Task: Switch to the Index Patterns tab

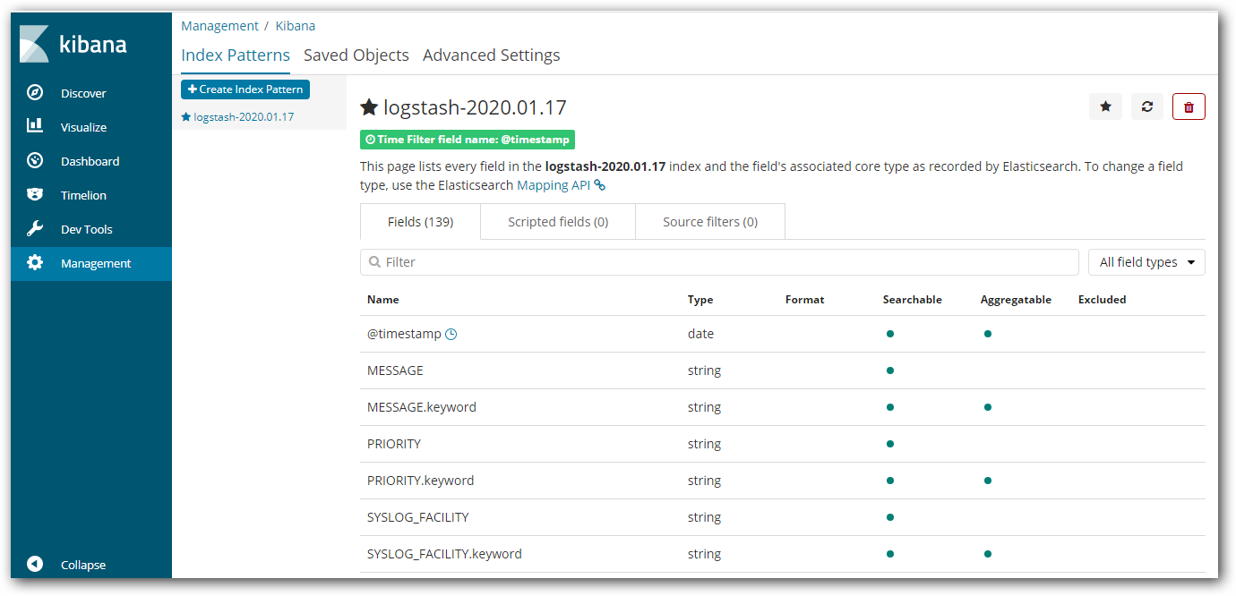Action: pyautogui.click(x=236, y=55)
